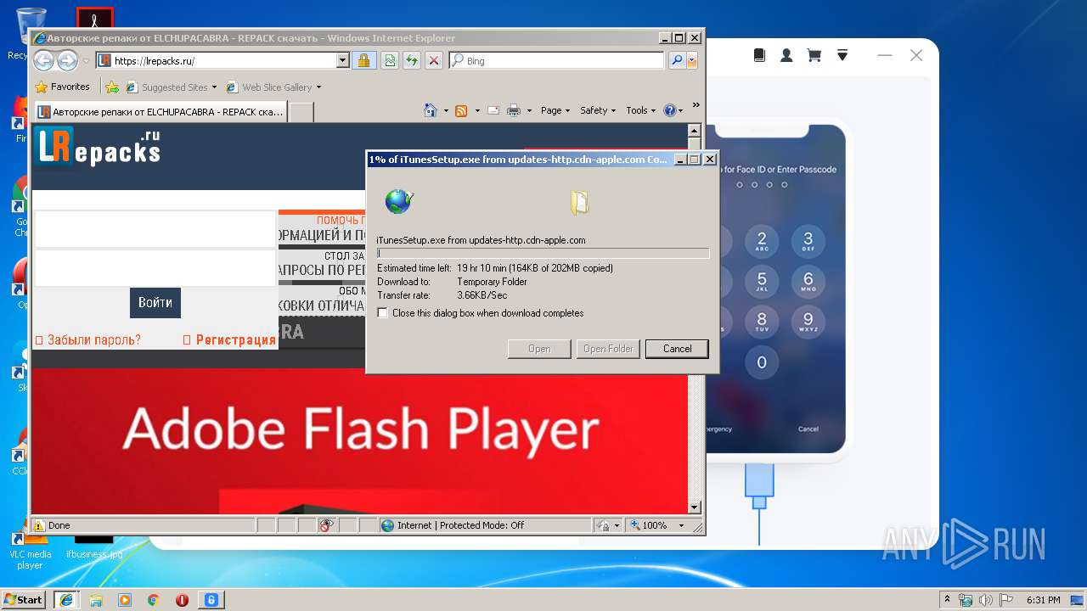The image size is (1087, 611).
Task: Go back using IE Back arrow
Action: pos(43,60)
